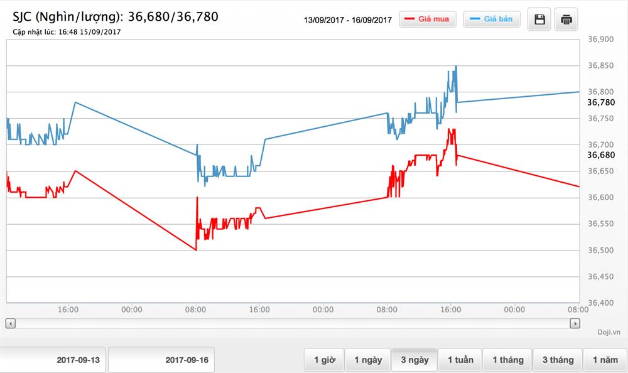This screenshot has width=628, height=373.
Task: Click the date range 13/09/2017 - 16/09/2017 text
Action: [348, 20]
